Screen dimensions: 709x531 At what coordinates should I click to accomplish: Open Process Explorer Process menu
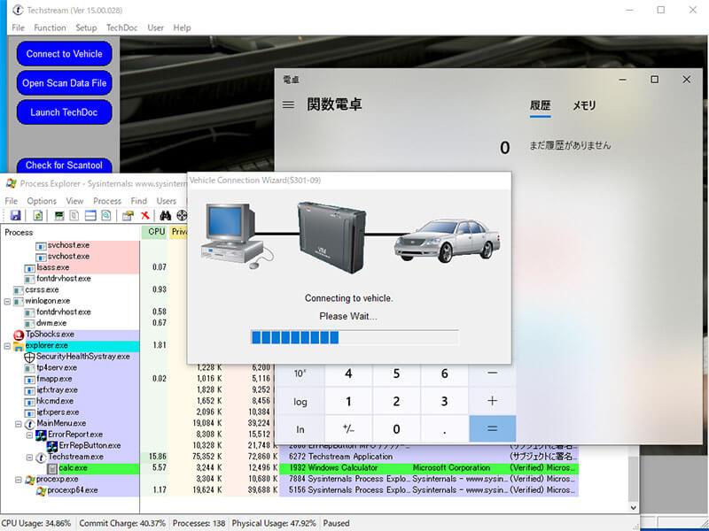tap(107, 201)
